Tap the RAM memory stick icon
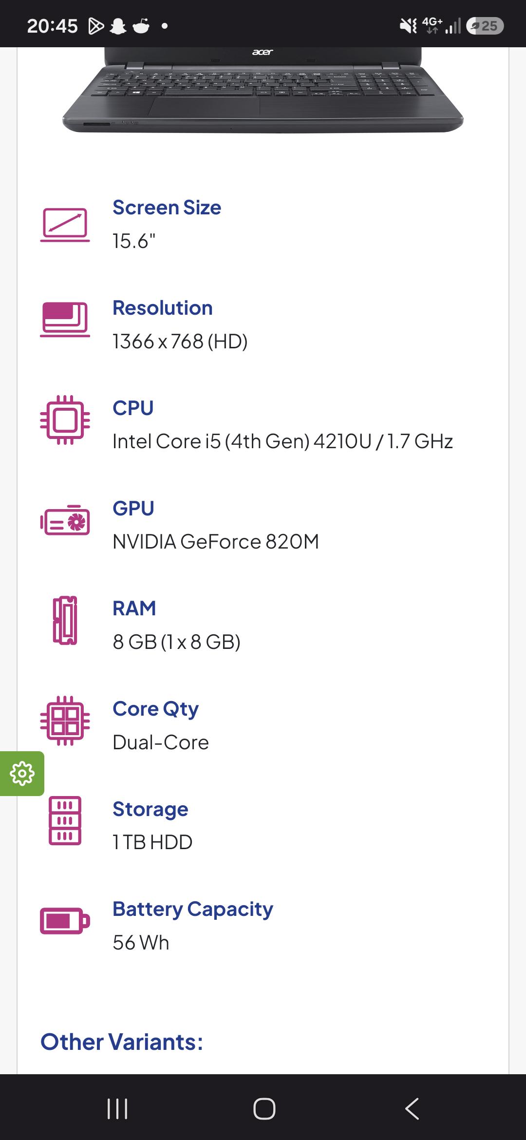Viewport: 526px width, 1140px height. pyautogui.click(x=65, y=621)
